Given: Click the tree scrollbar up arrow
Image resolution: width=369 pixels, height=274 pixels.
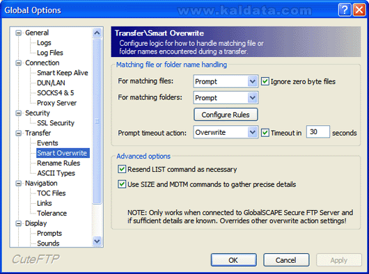Looking at the screenshot, I should (97, 33).
